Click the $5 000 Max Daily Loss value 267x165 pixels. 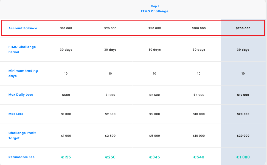(199, 95)
